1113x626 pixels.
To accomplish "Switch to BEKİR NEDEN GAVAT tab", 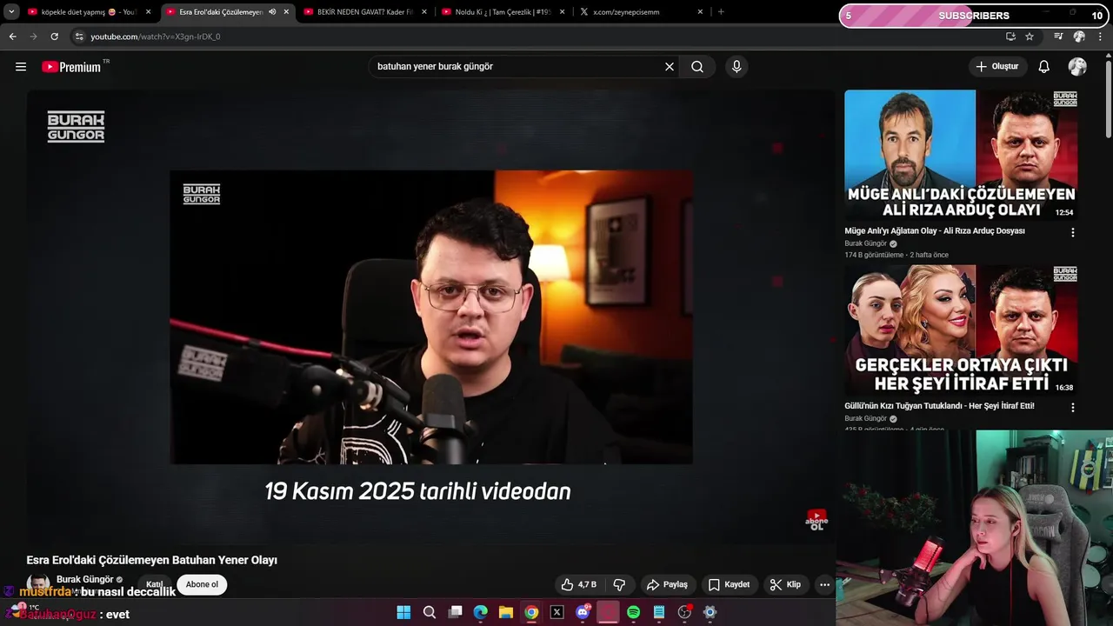I will pos(365,12).
